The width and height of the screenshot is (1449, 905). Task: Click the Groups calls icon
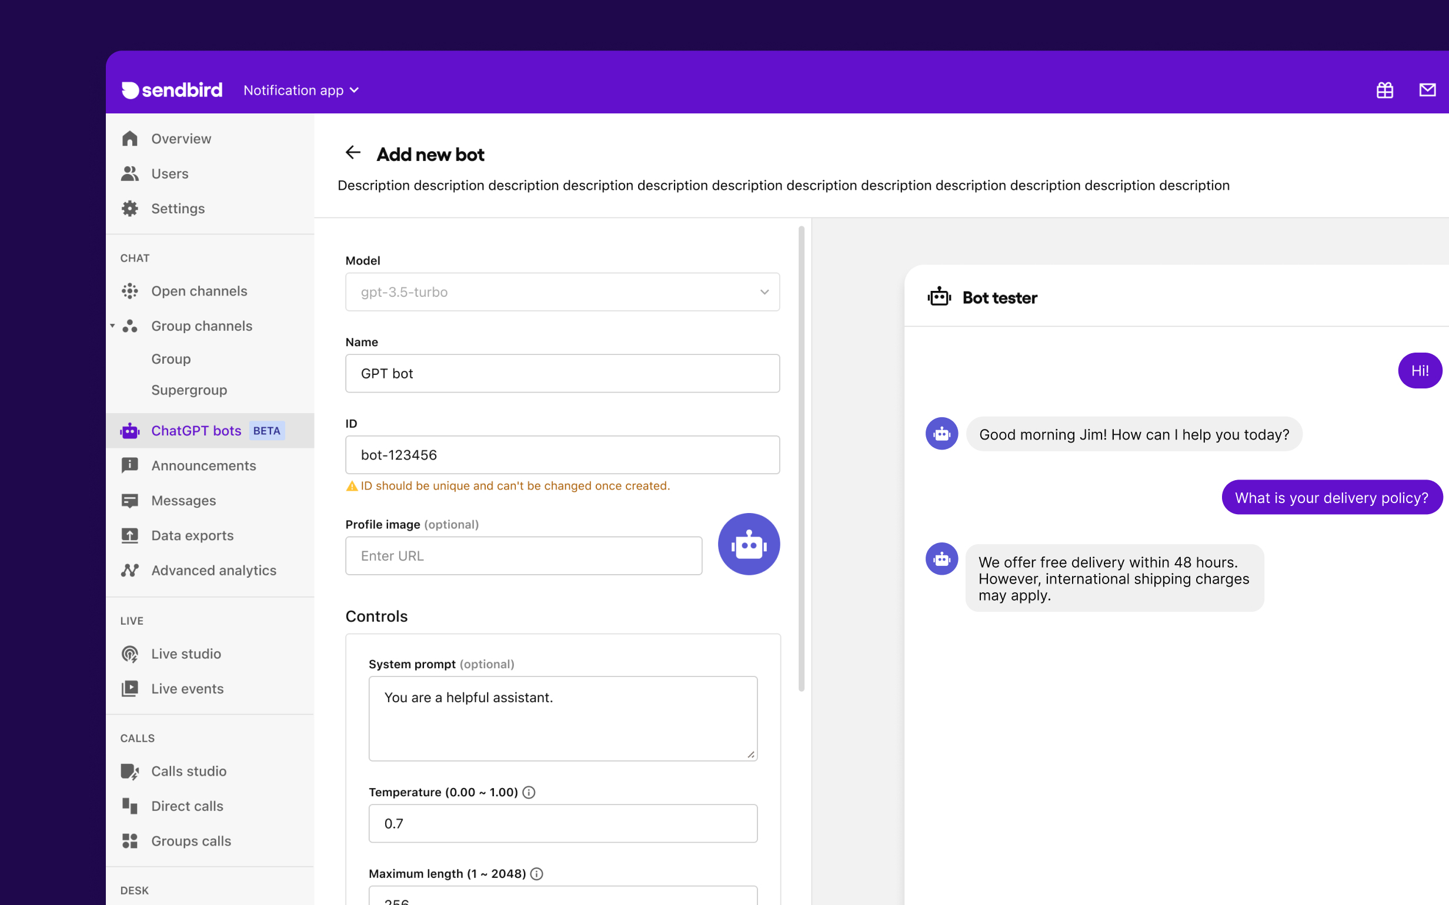click(x=130, y=841)
